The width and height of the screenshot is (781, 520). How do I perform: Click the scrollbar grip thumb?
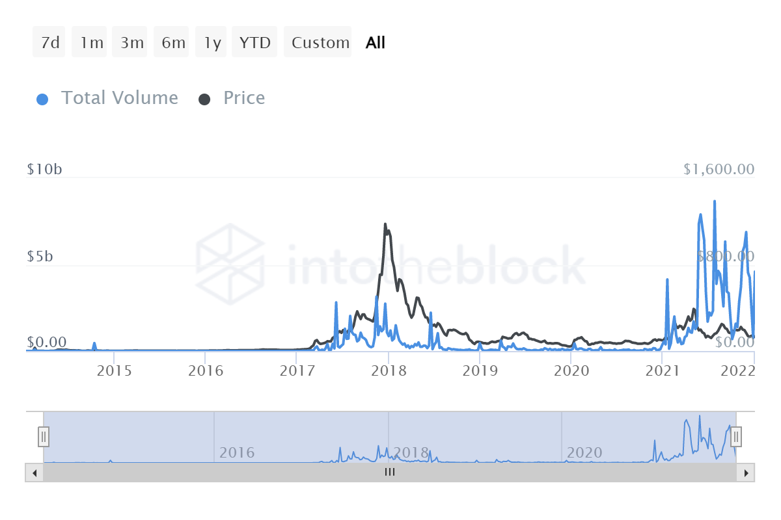click(390, 473)
